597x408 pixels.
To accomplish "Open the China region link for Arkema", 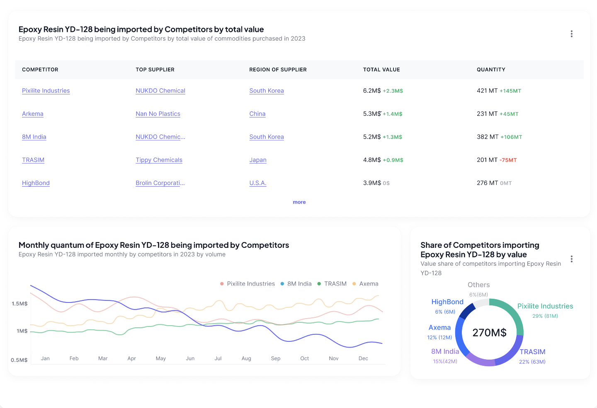I will [x=257, y=114].
